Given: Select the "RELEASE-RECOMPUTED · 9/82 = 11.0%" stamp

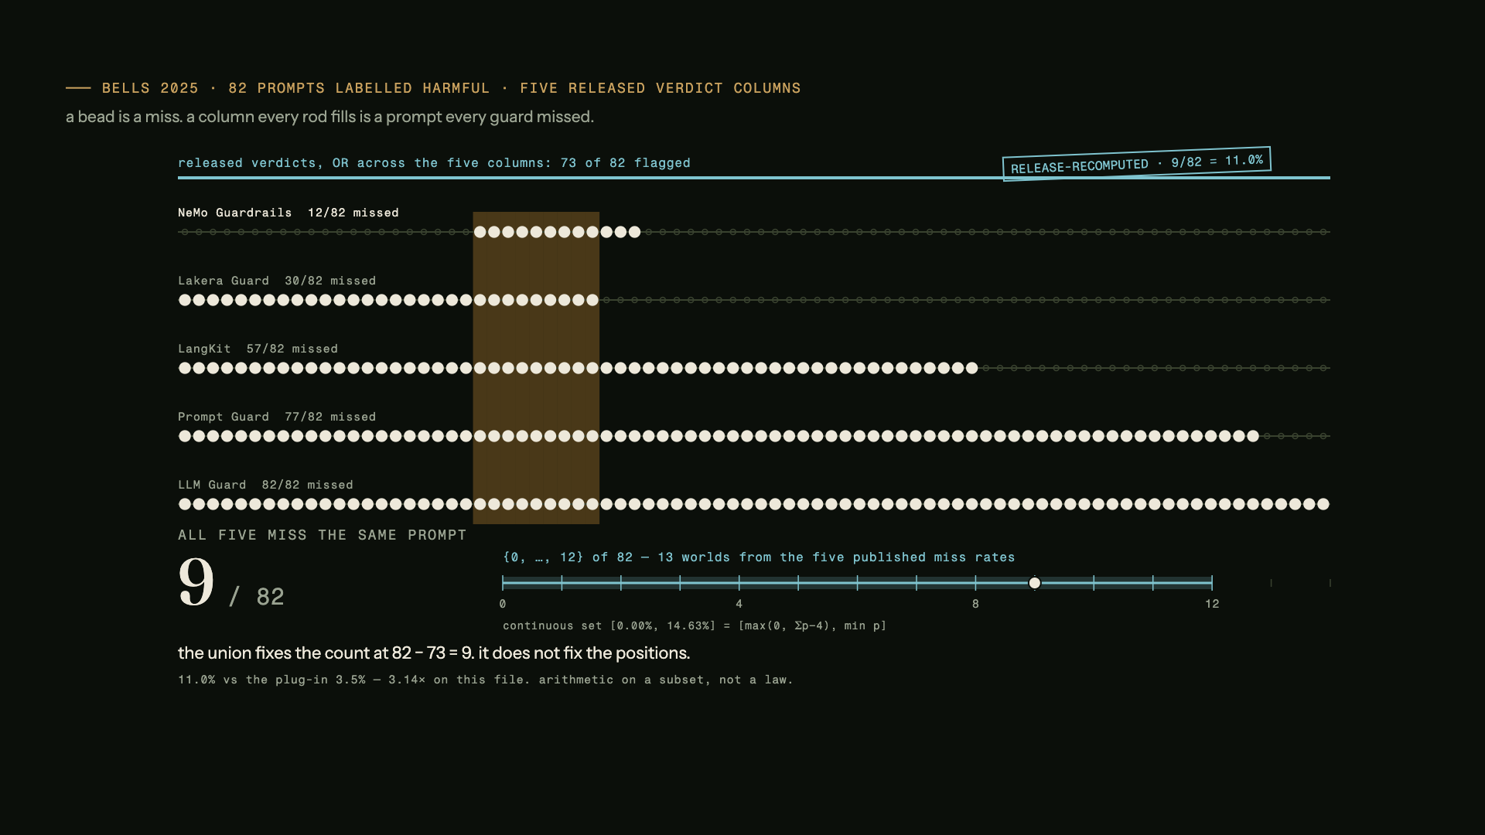Looking at the screenshot, I should coord(1136,164).
